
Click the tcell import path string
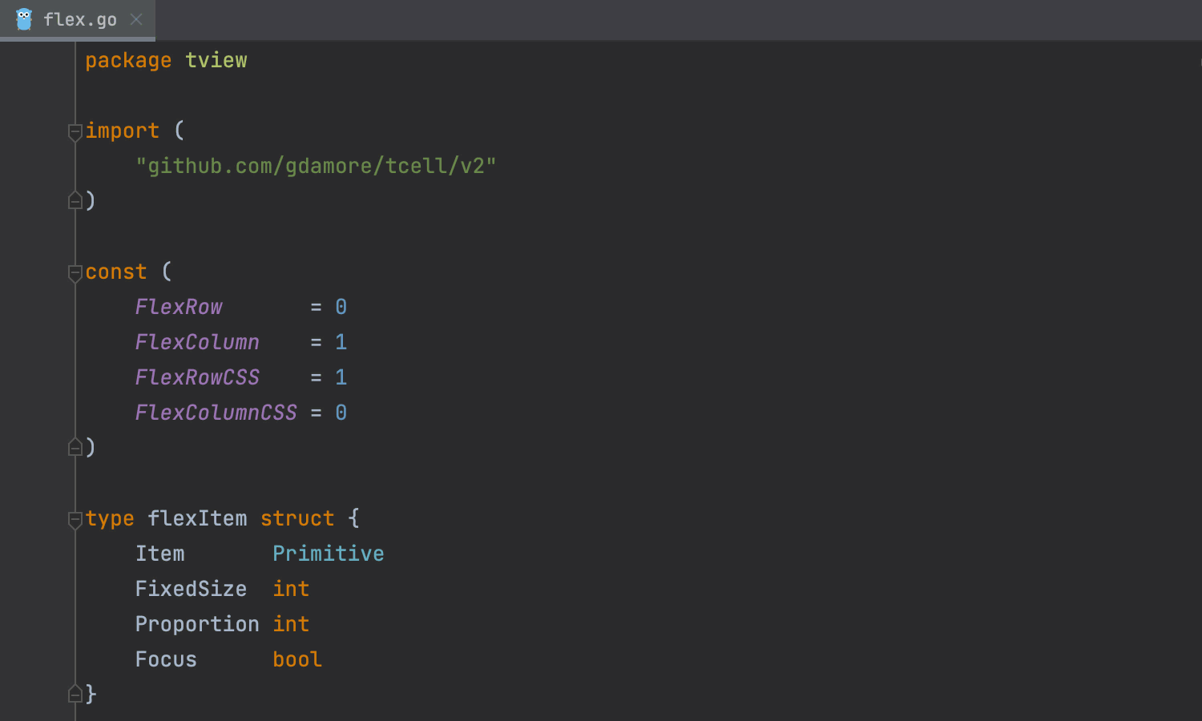(x=316, y=166)
